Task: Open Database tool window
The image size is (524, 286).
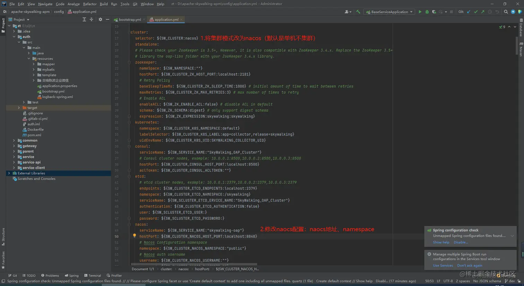Action: tap(521, 28)
